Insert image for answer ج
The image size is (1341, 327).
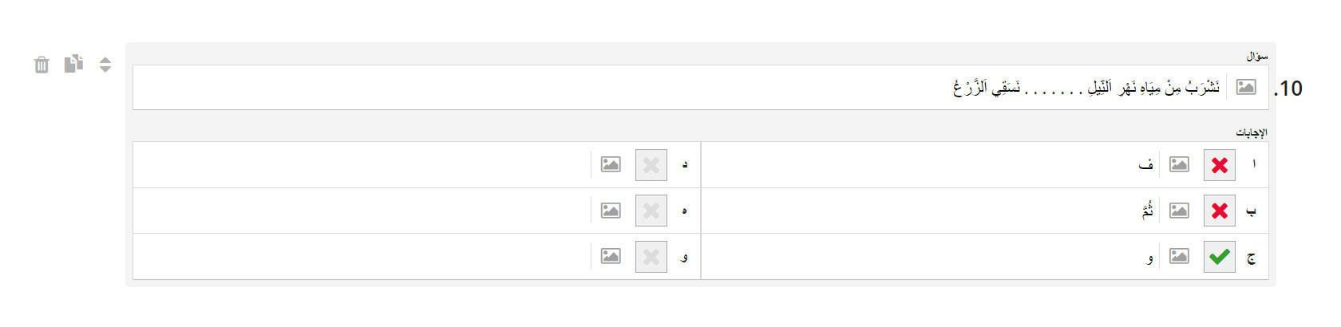coord(1179,256)
